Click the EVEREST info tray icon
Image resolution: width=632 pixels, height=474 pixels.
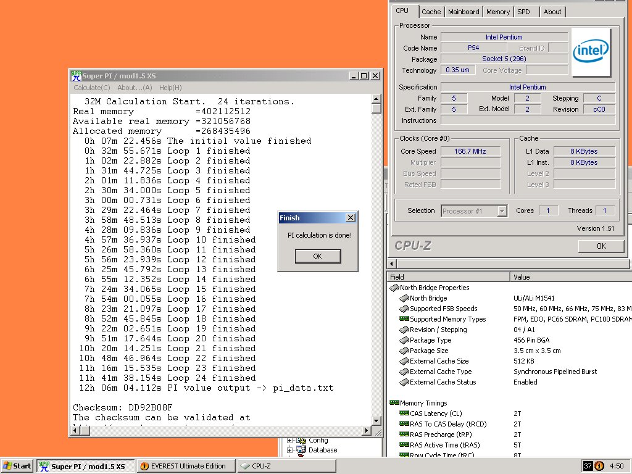599,466
